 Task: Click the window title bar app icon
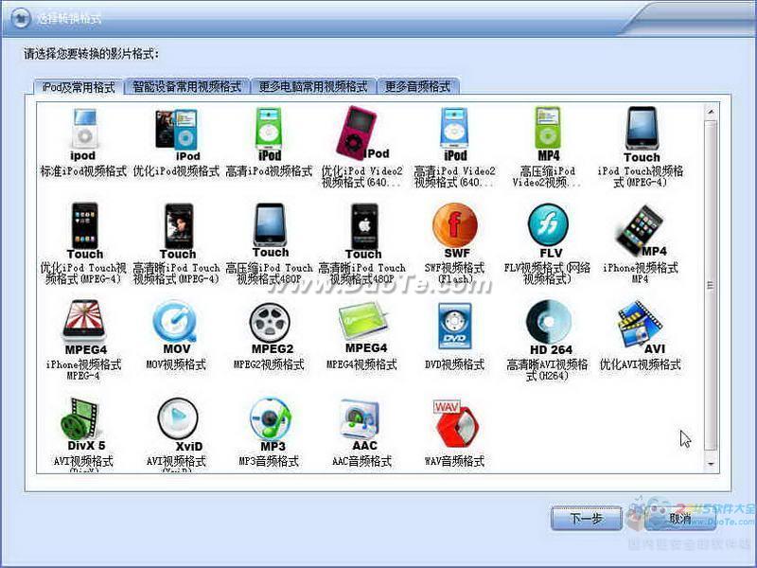click(x=20, y=18)
